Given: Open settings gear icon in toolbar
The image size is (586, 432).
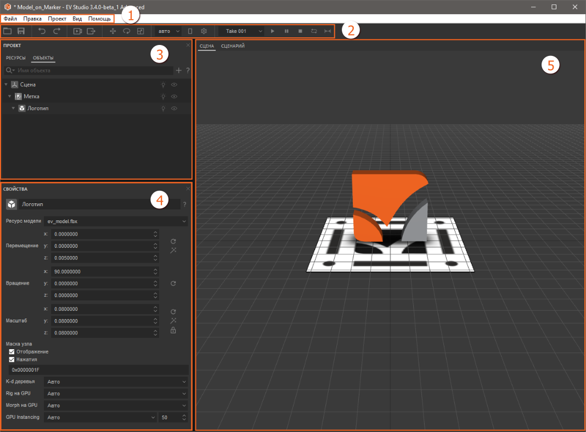Looking at the screenshot, I should tap(204, 31).
